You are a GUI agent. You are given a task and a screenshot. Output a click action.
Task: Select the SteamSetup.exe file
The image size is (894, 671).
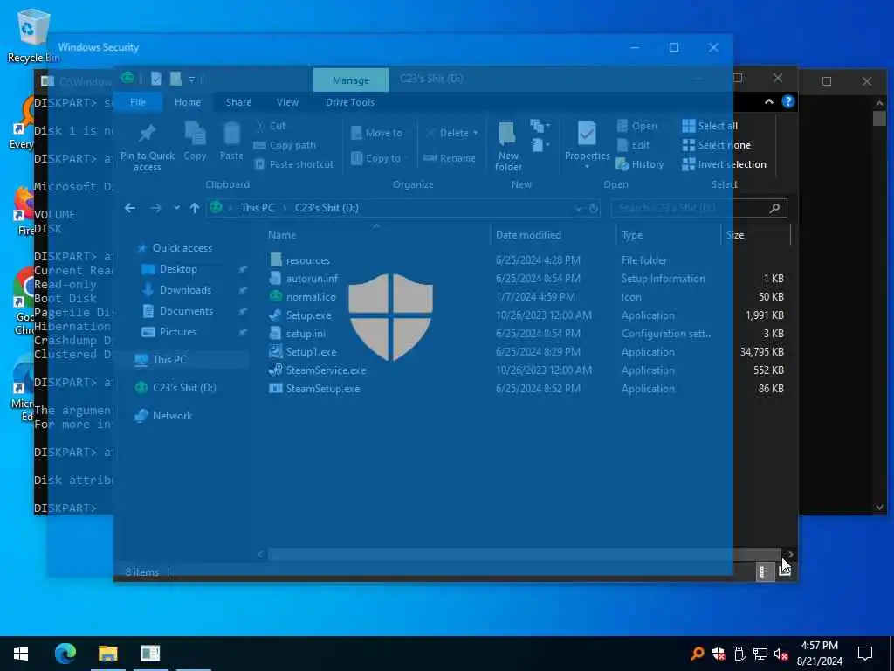323,389
